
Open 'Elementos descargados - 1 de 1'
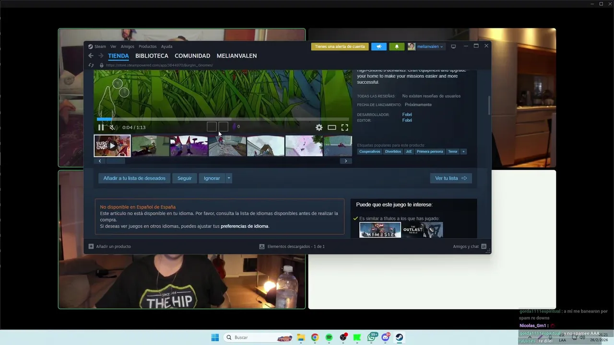pos(292,246)
